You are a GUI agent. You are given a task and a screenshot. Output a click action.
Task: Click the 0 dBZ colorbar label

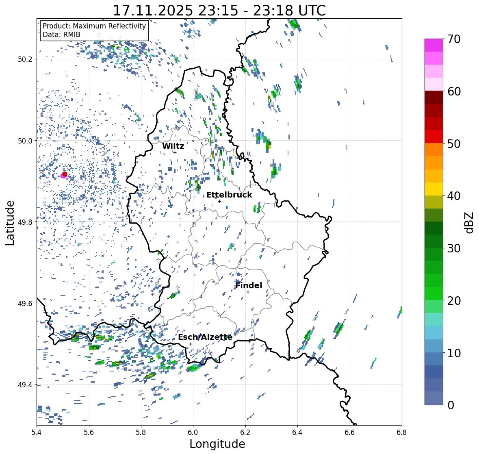click(x=451, y=405)
